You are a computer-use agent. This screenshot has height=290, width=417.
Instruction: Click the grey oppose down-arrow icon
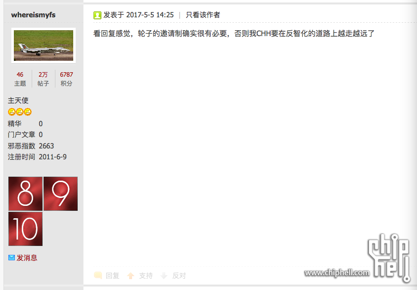(x=164, y=276)
